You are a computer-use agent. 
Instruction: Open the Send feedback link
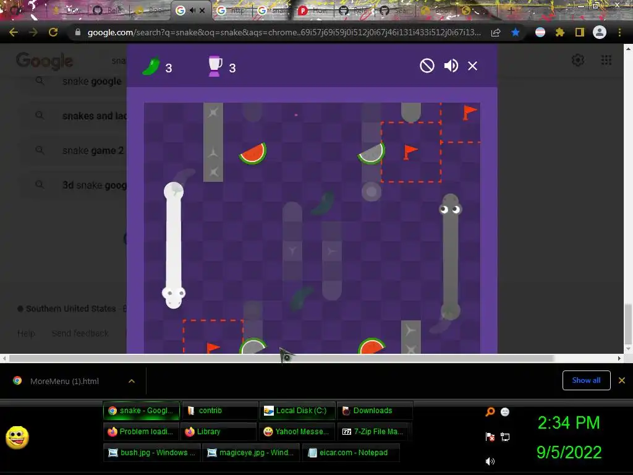80,333
